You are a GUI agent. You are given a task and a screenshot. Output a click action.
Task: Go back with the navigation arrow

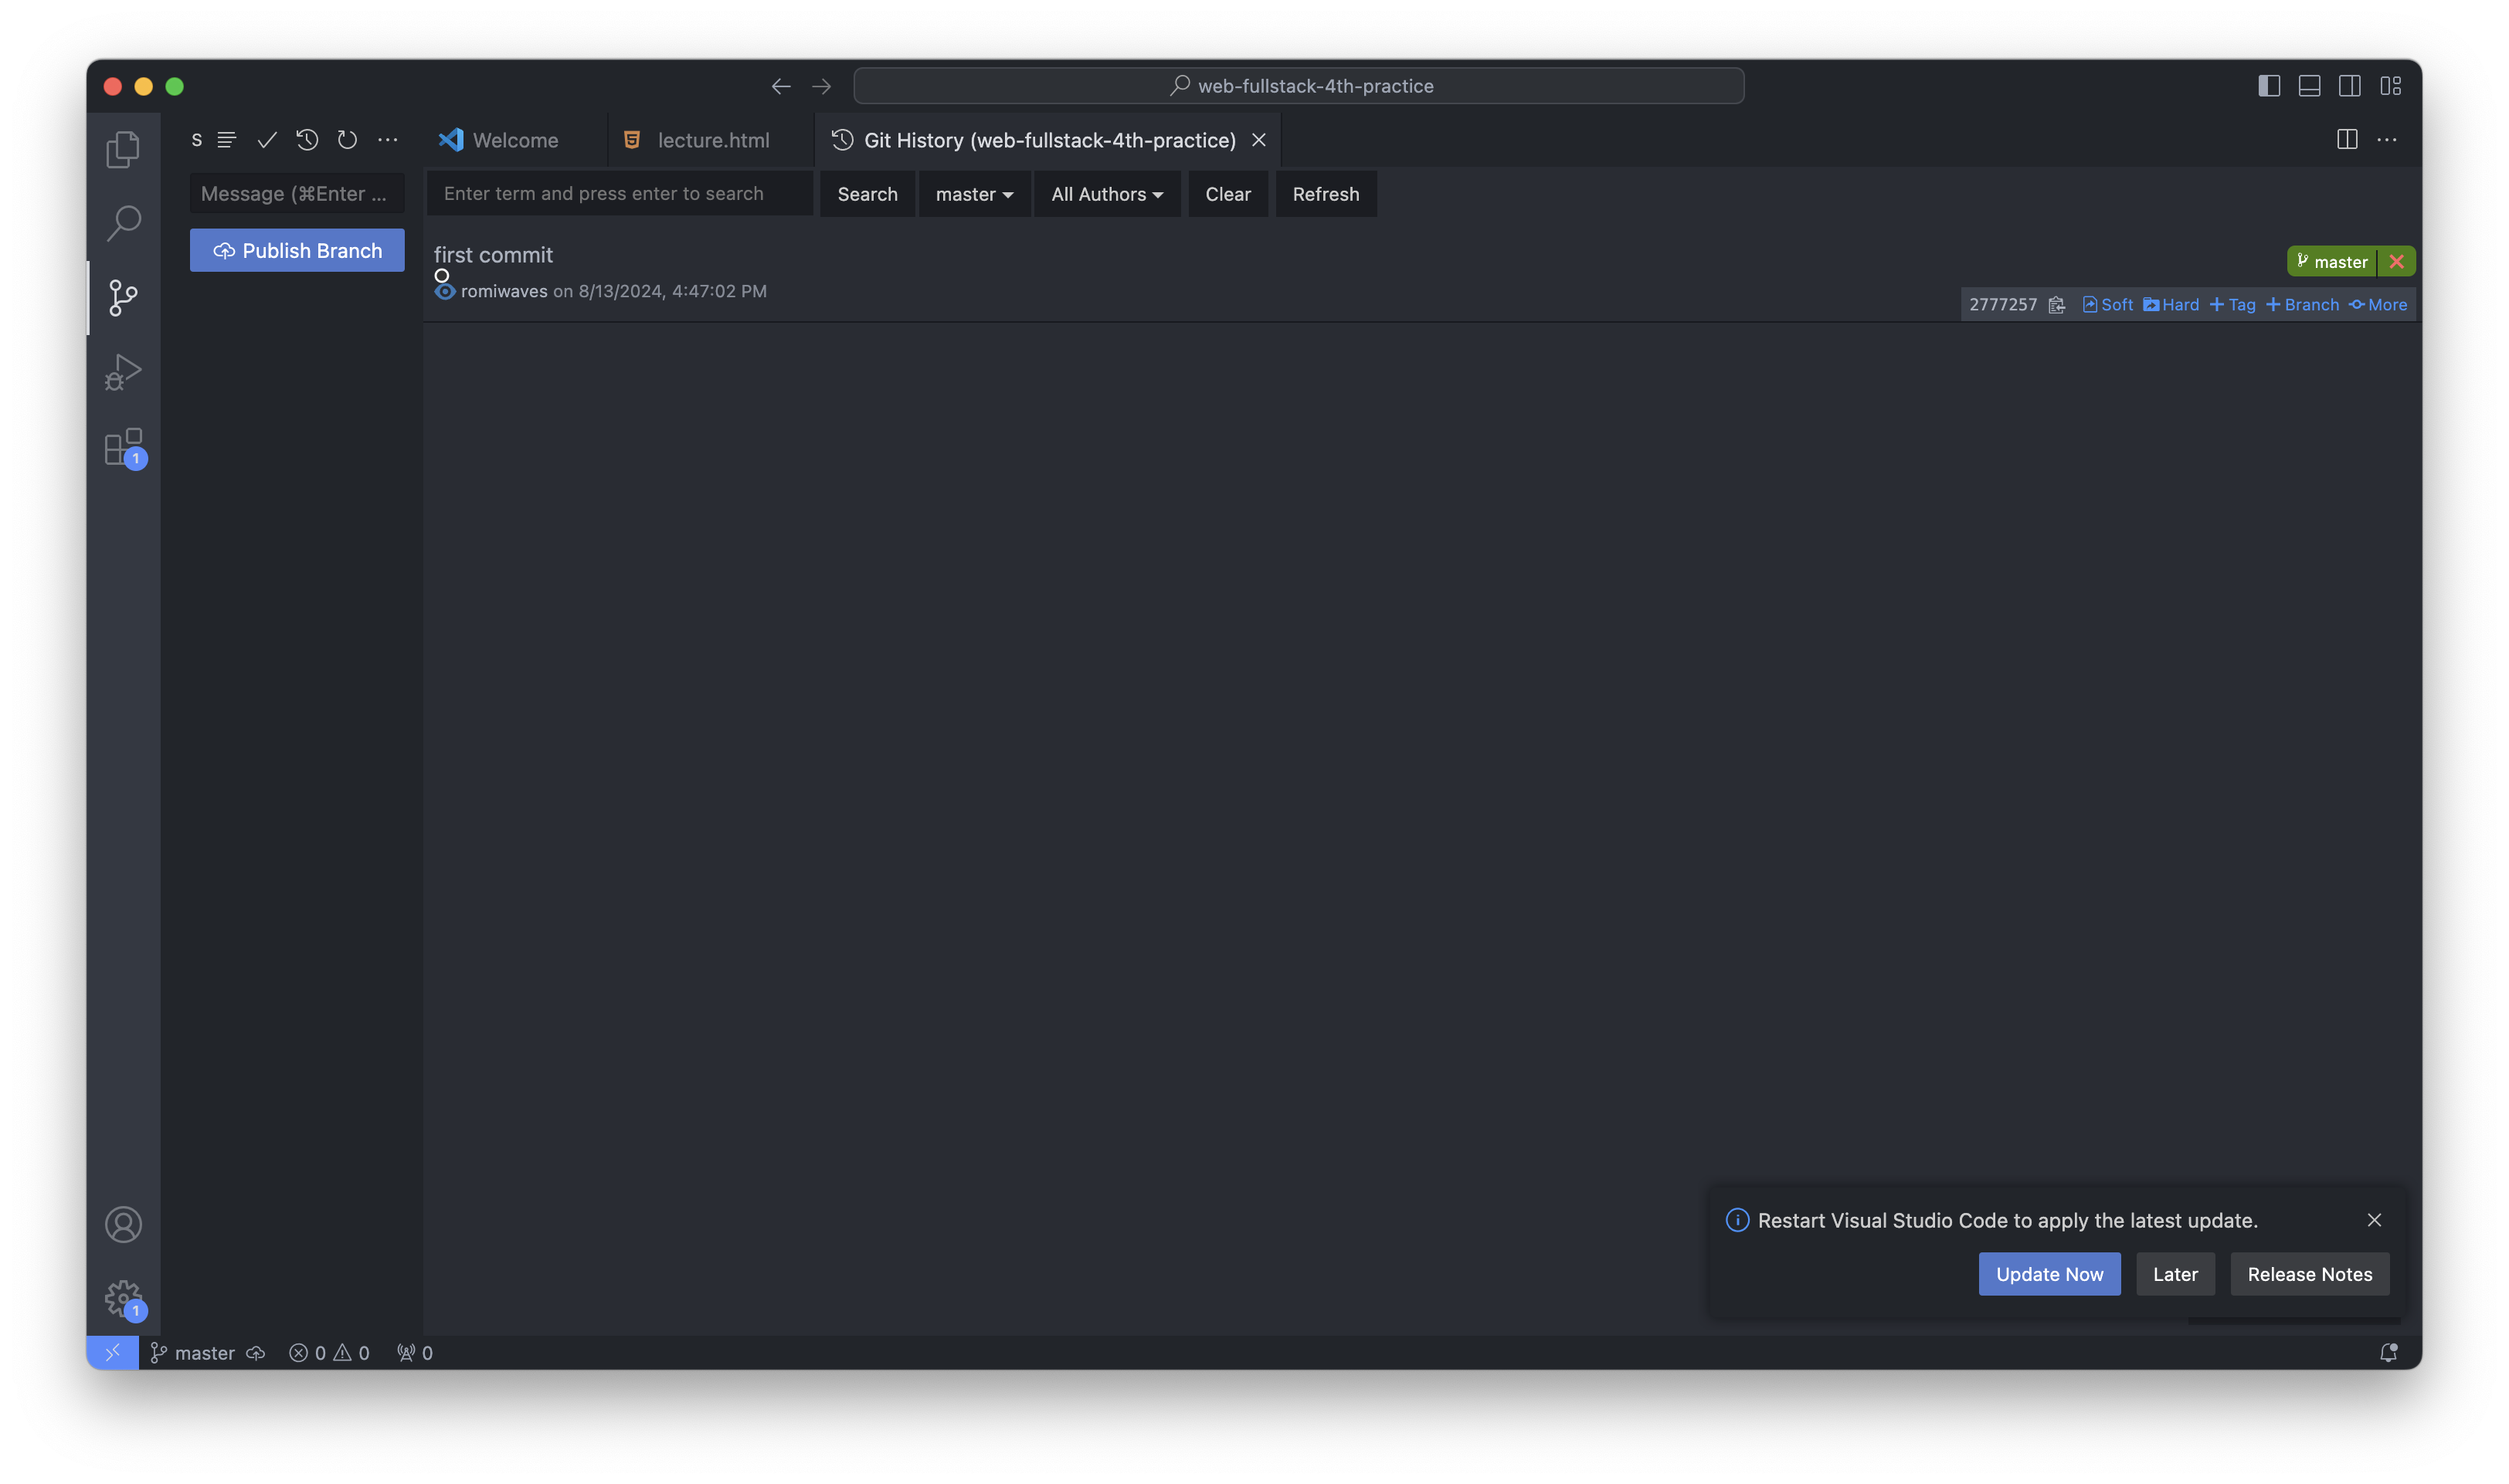tap(780, 86)
